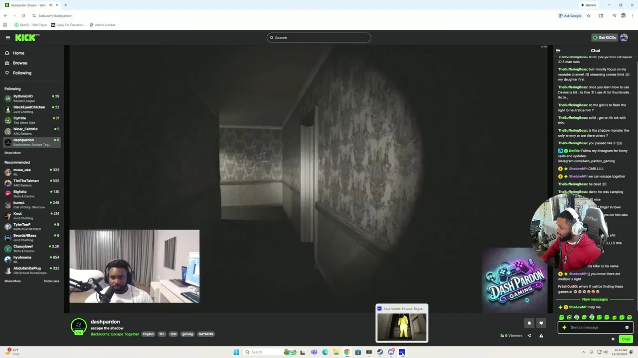The height and width of the screenshot is (358, 638).
Task: Open Microsoft Edge from taskbar
Action: tap(325, 352)
